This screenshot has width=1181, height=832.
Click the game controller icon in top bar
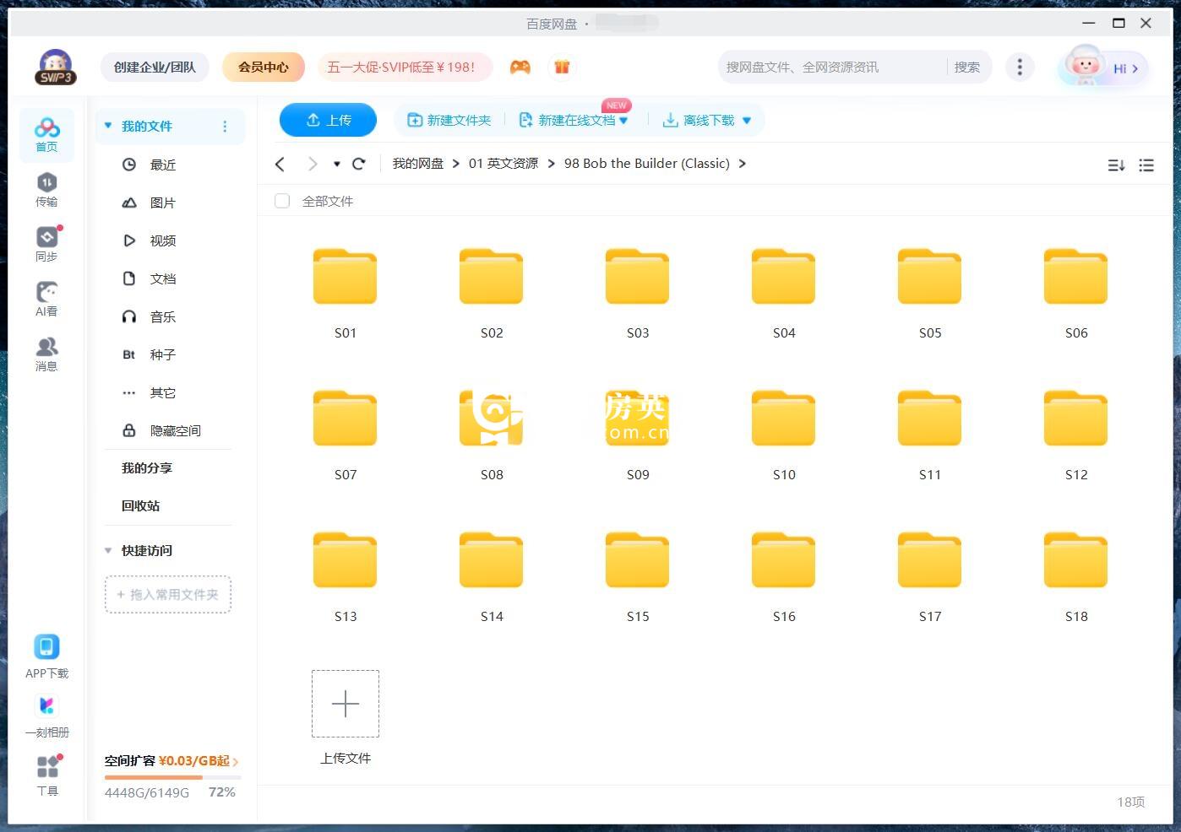[x=520, y=67]
